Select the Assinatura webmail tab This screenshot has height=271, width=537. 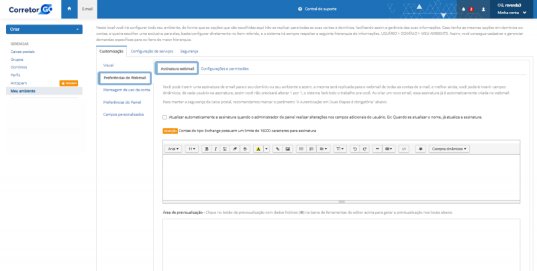(x=177, y=68)
